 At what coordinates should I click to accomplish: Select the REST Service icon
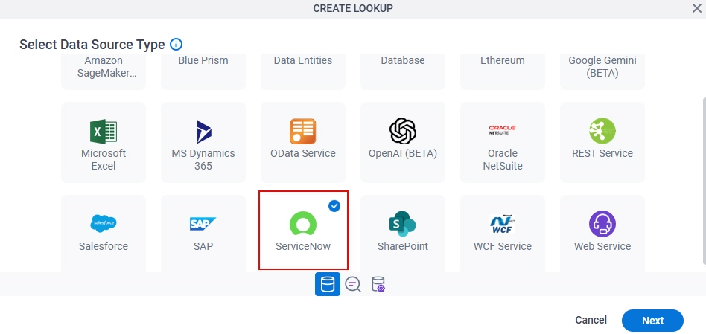(x=602, y=131)
